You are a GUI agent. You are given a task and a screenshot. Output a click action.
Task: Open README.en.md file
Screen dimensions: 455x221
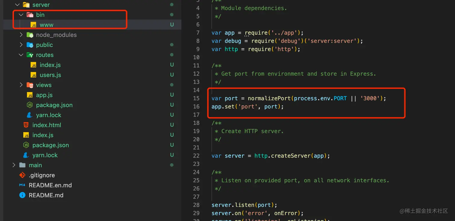50,185
